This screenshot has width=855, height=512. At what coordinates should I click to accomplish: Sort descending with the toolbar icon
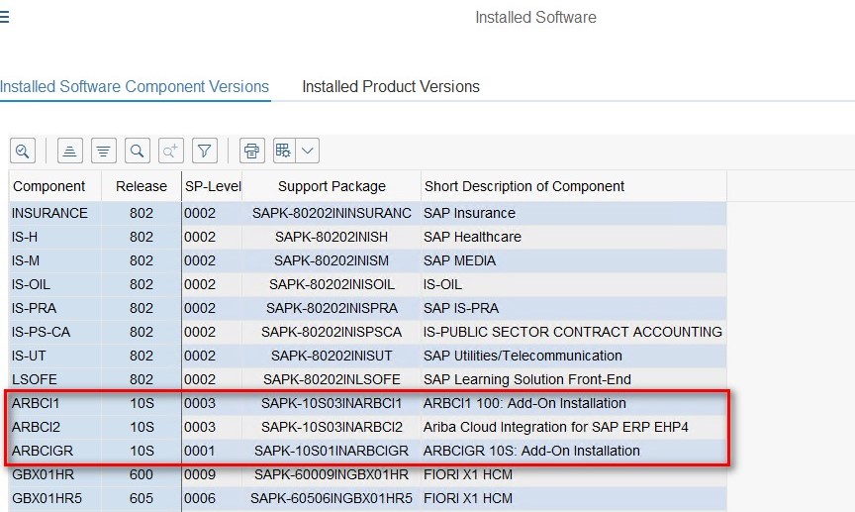pos(104,151)
